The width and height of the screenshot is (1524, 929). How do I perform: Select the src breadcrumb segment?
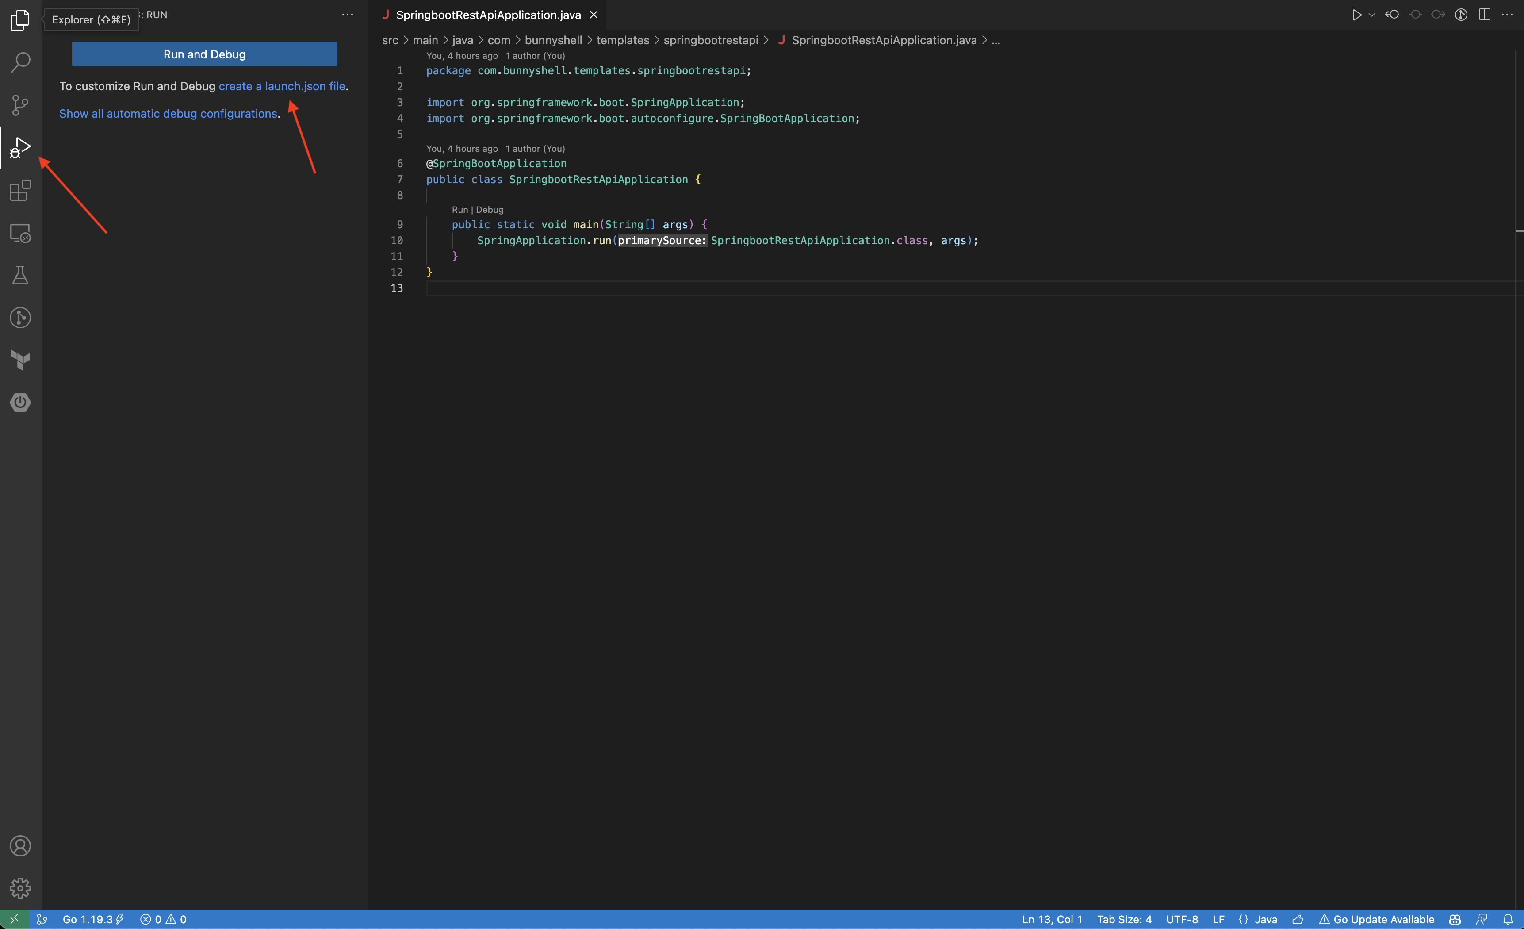pyautogui.click(x=390, y=40)
